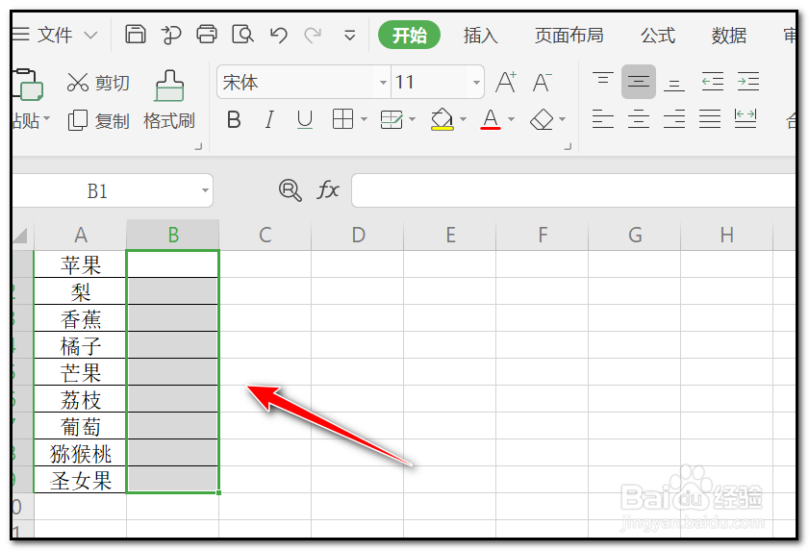Switch to the 插入 tab

(480, 35)
